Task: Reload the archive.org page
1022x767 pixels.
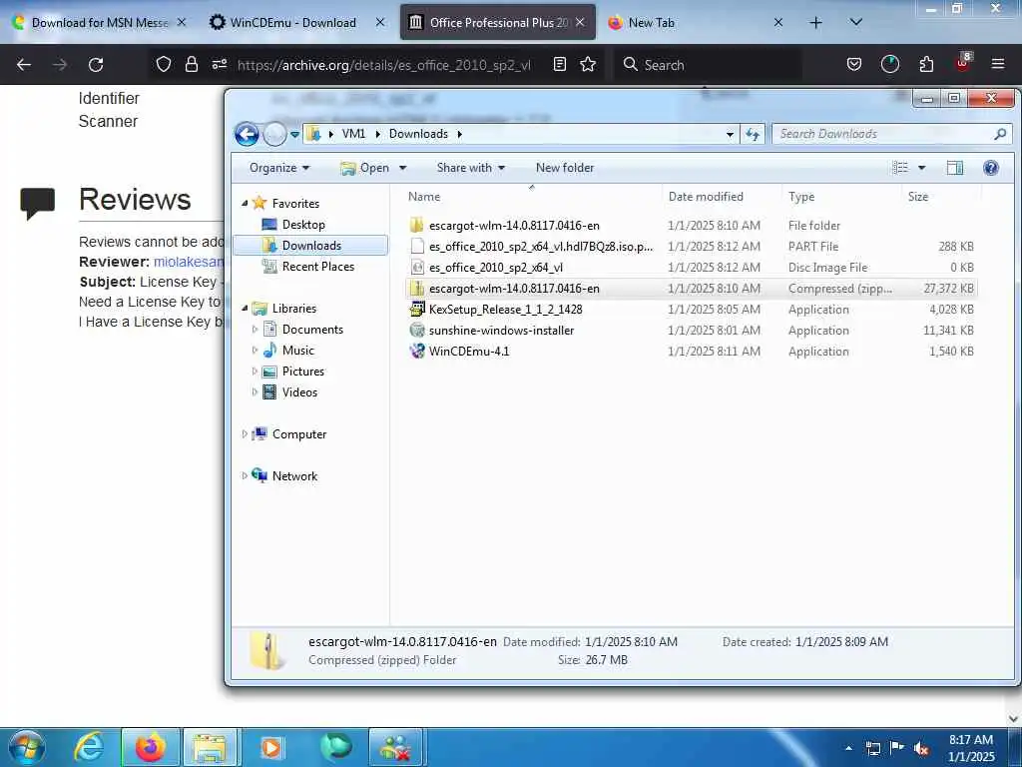Action: click(96, 65)
